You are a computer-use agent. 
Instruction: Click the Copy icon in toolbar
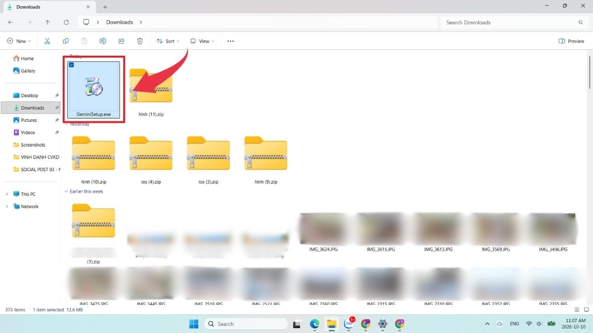click(66, 41)
